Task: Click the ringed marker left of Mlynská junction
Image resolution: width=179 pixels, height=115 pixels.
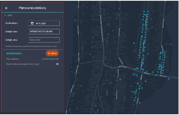Action: pyautogui.click(x=134, y=74)
